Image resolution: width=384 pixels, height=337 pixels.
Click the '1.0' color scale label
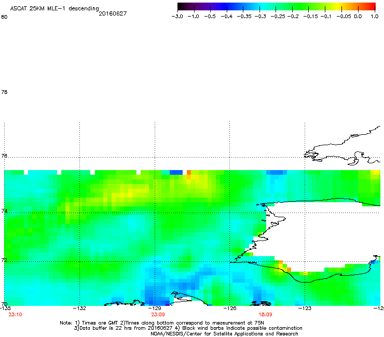pyautogui.click(x=375, y=17)
